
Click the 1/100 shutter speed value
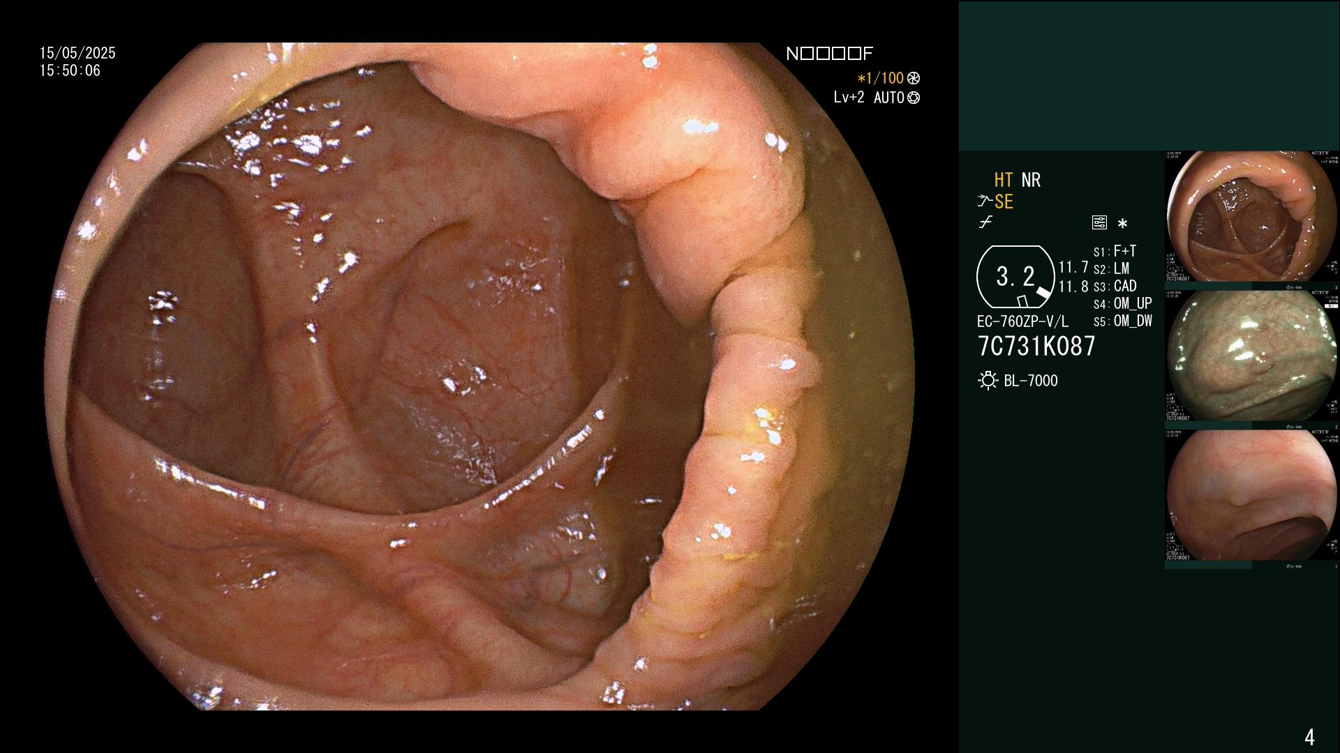[881, 78]
